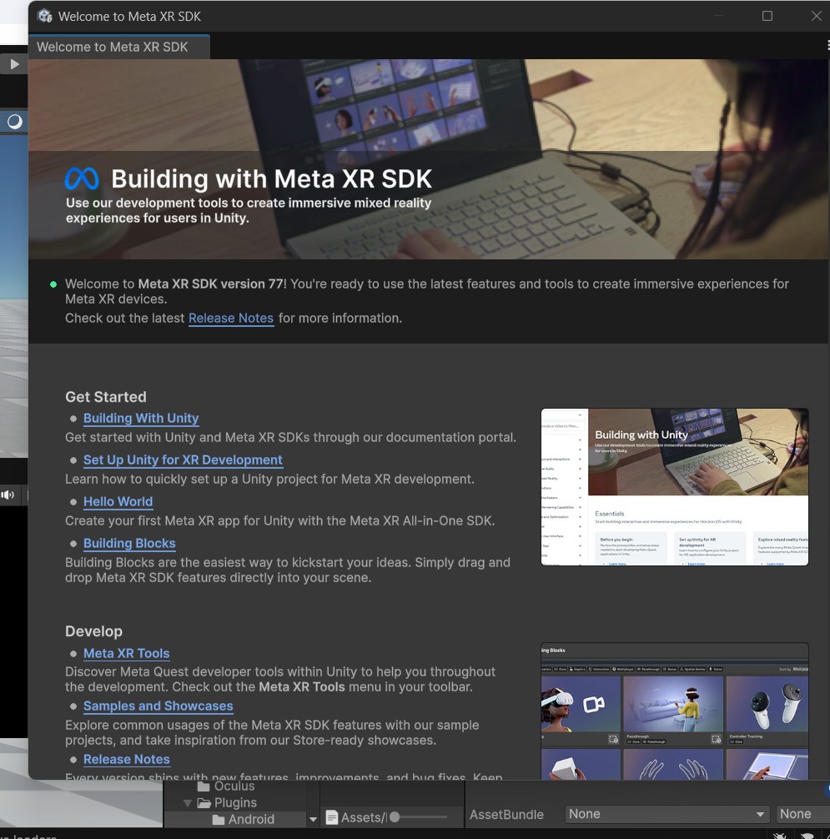
Task: Open the AssetBundle variant None dropdown
Action: (x=802, y=814)
